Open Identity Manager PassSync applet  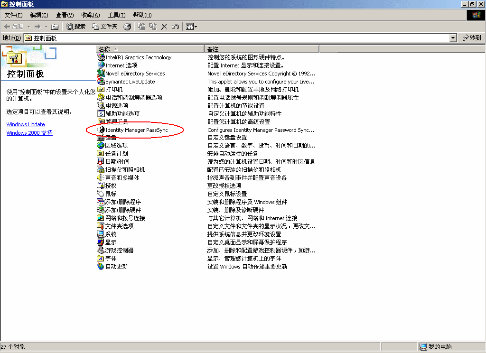tap(138, 130)
